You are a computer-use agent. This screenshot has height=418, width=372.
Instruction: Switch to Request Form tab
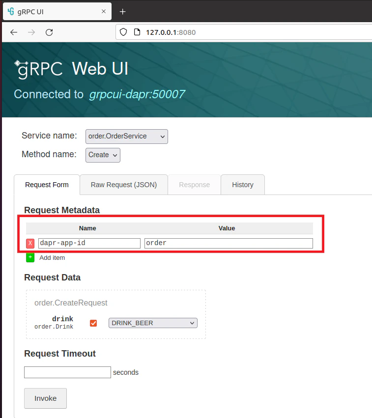47,185
